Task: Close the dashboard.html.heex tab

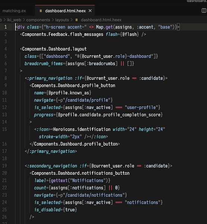Action: tap(90, 11)
